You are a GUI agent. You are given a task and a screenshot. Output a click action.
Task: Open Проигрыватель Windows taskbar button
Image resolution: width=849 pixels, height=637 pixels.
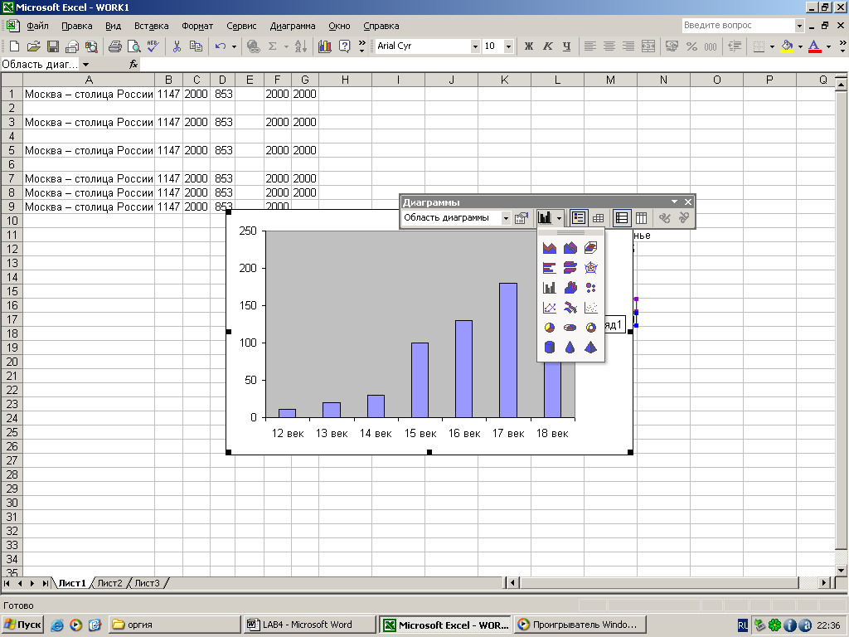580,625
